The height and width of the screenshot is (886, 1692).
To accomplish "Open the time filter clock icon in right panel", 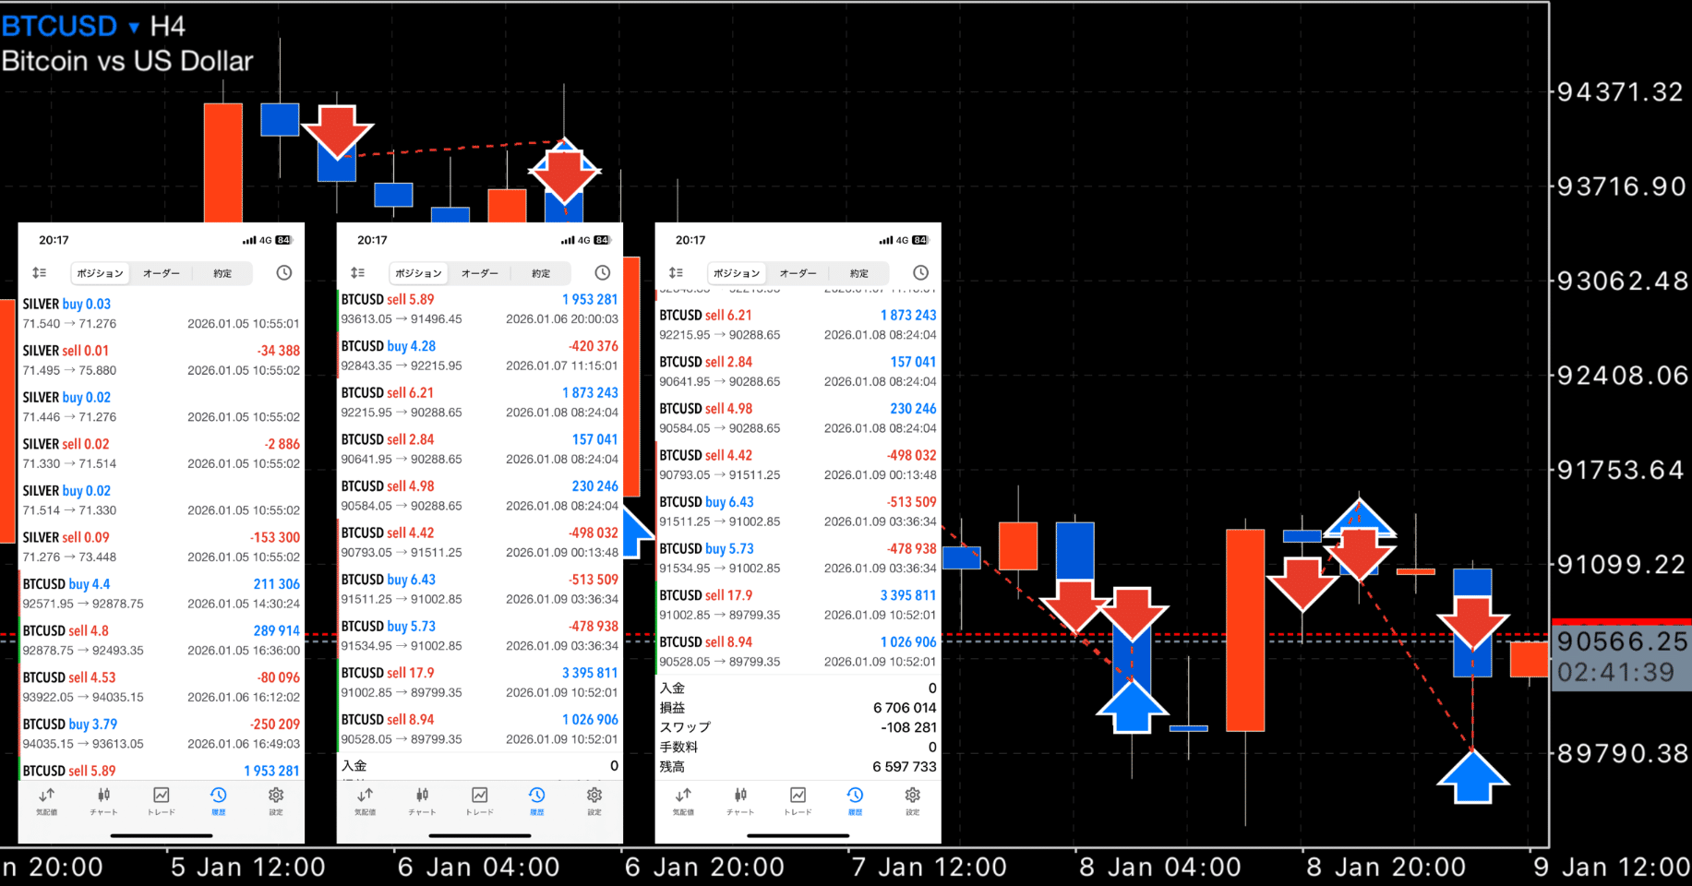I will click(920, 272).
